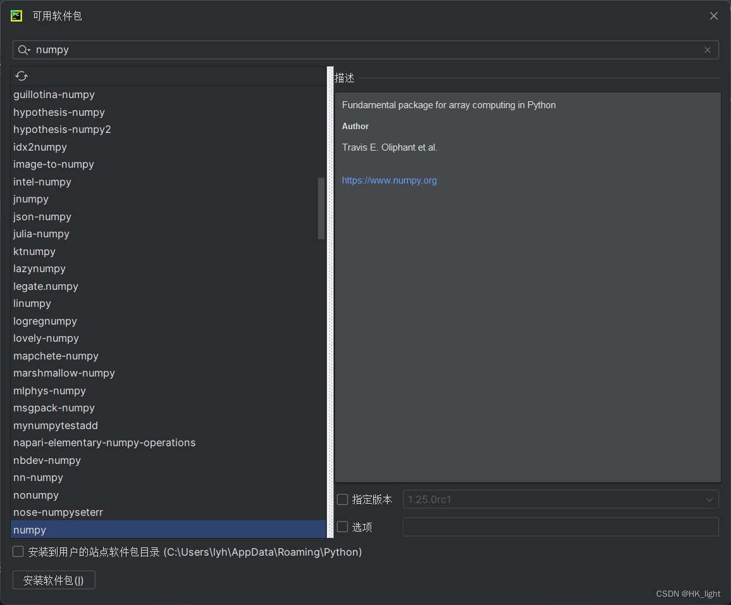Select linumpy package
The width and height of the screenshot is (731, 605).
(168, 304)
